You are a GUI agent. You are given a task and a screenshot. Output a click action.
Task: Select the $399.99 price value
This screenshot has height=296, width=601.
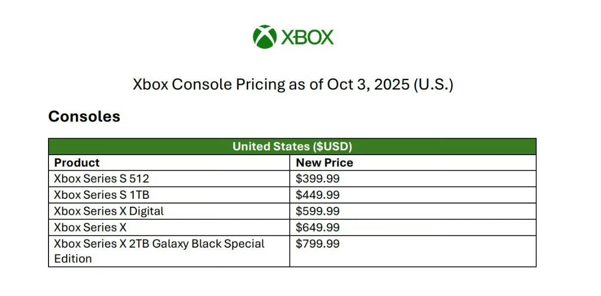pos(318,179)
